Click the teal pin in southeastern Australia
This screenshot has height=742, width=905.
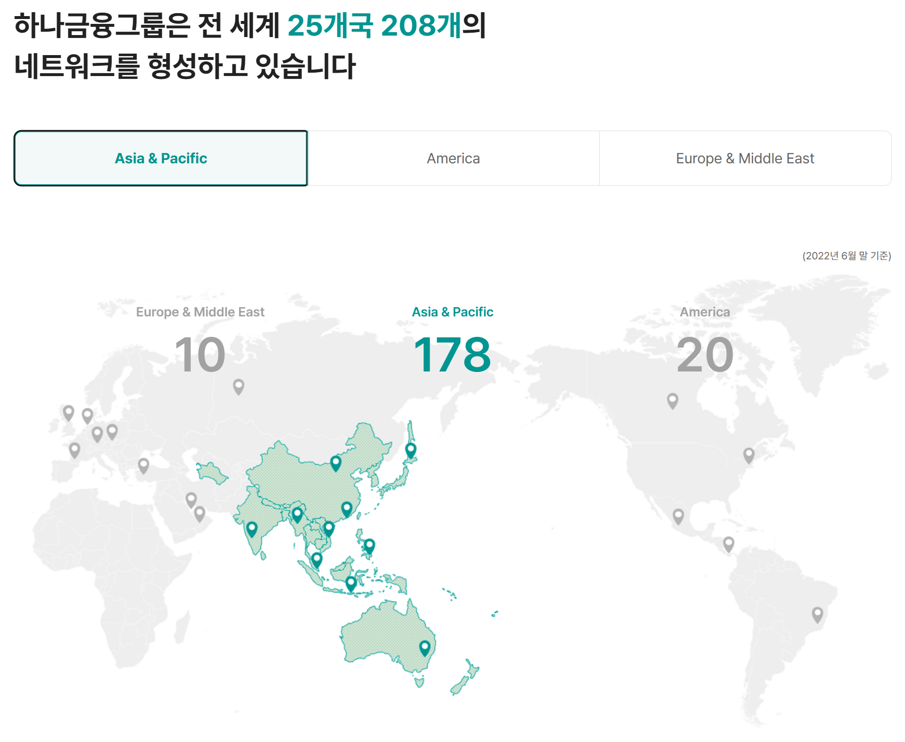(425, 649)
